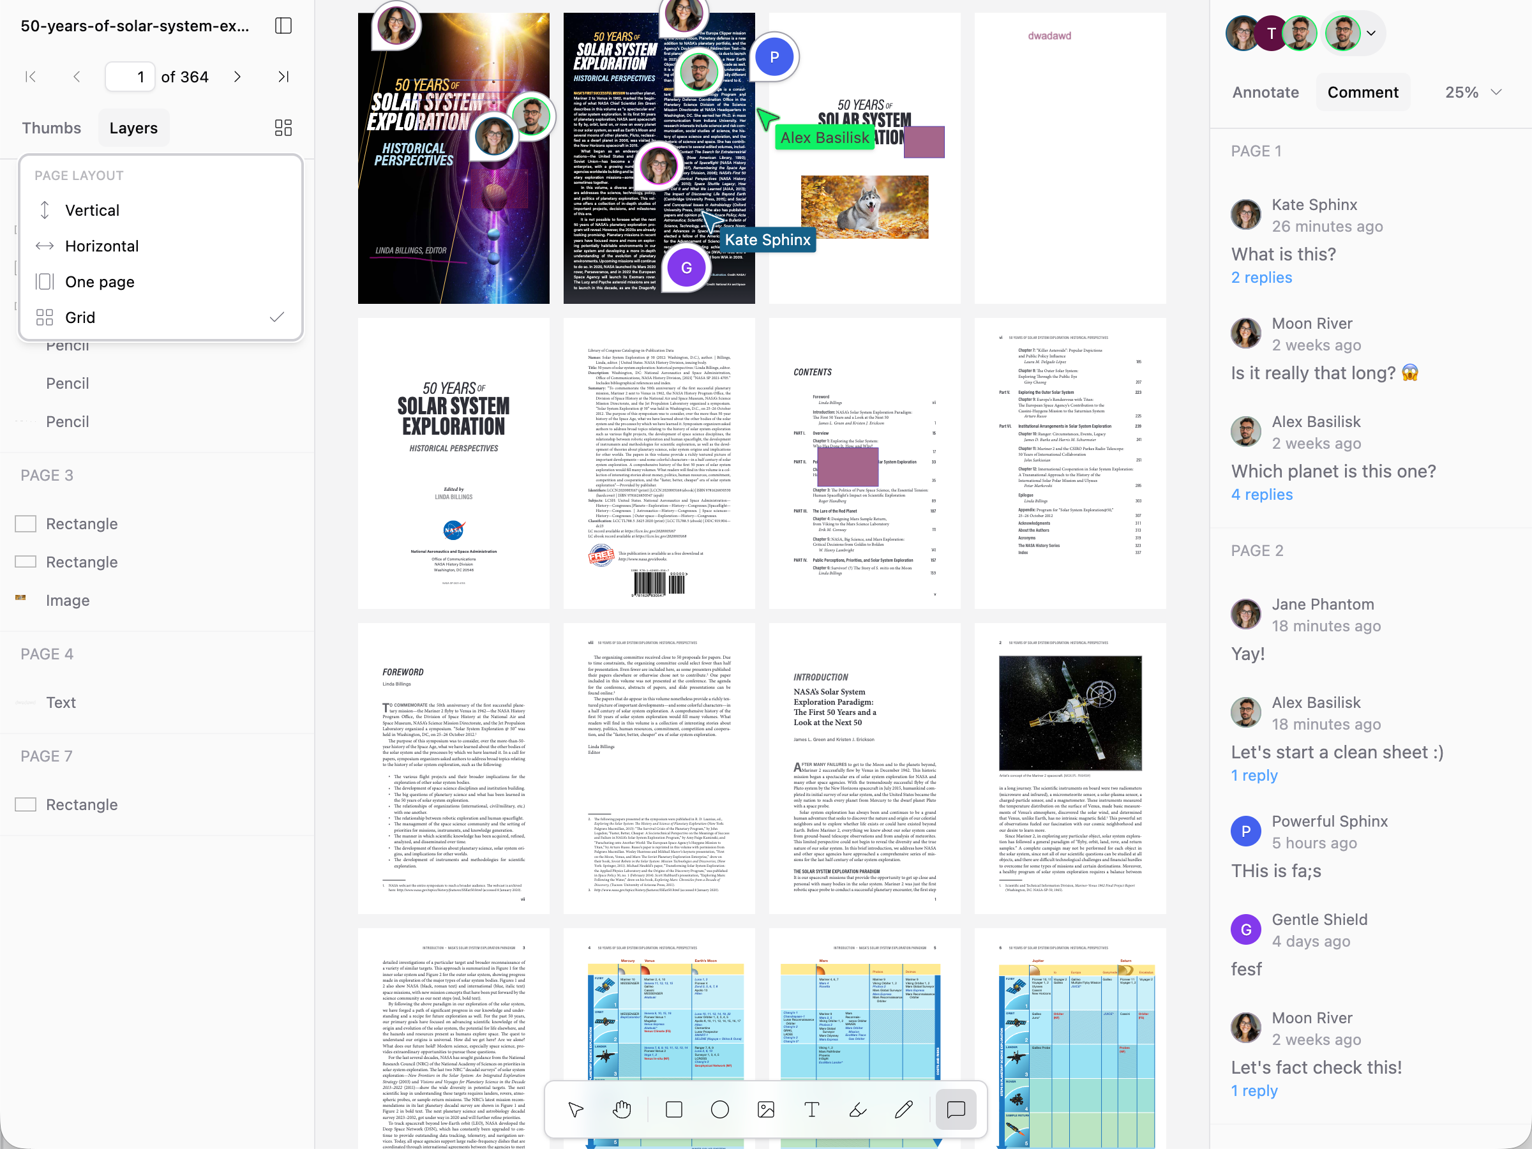This screenshot has height=1149, width=1532.
Task: Open 1 reply under 'Let's start a clean sheet'
Action: pyautogui.click(x=1254, y=775)
